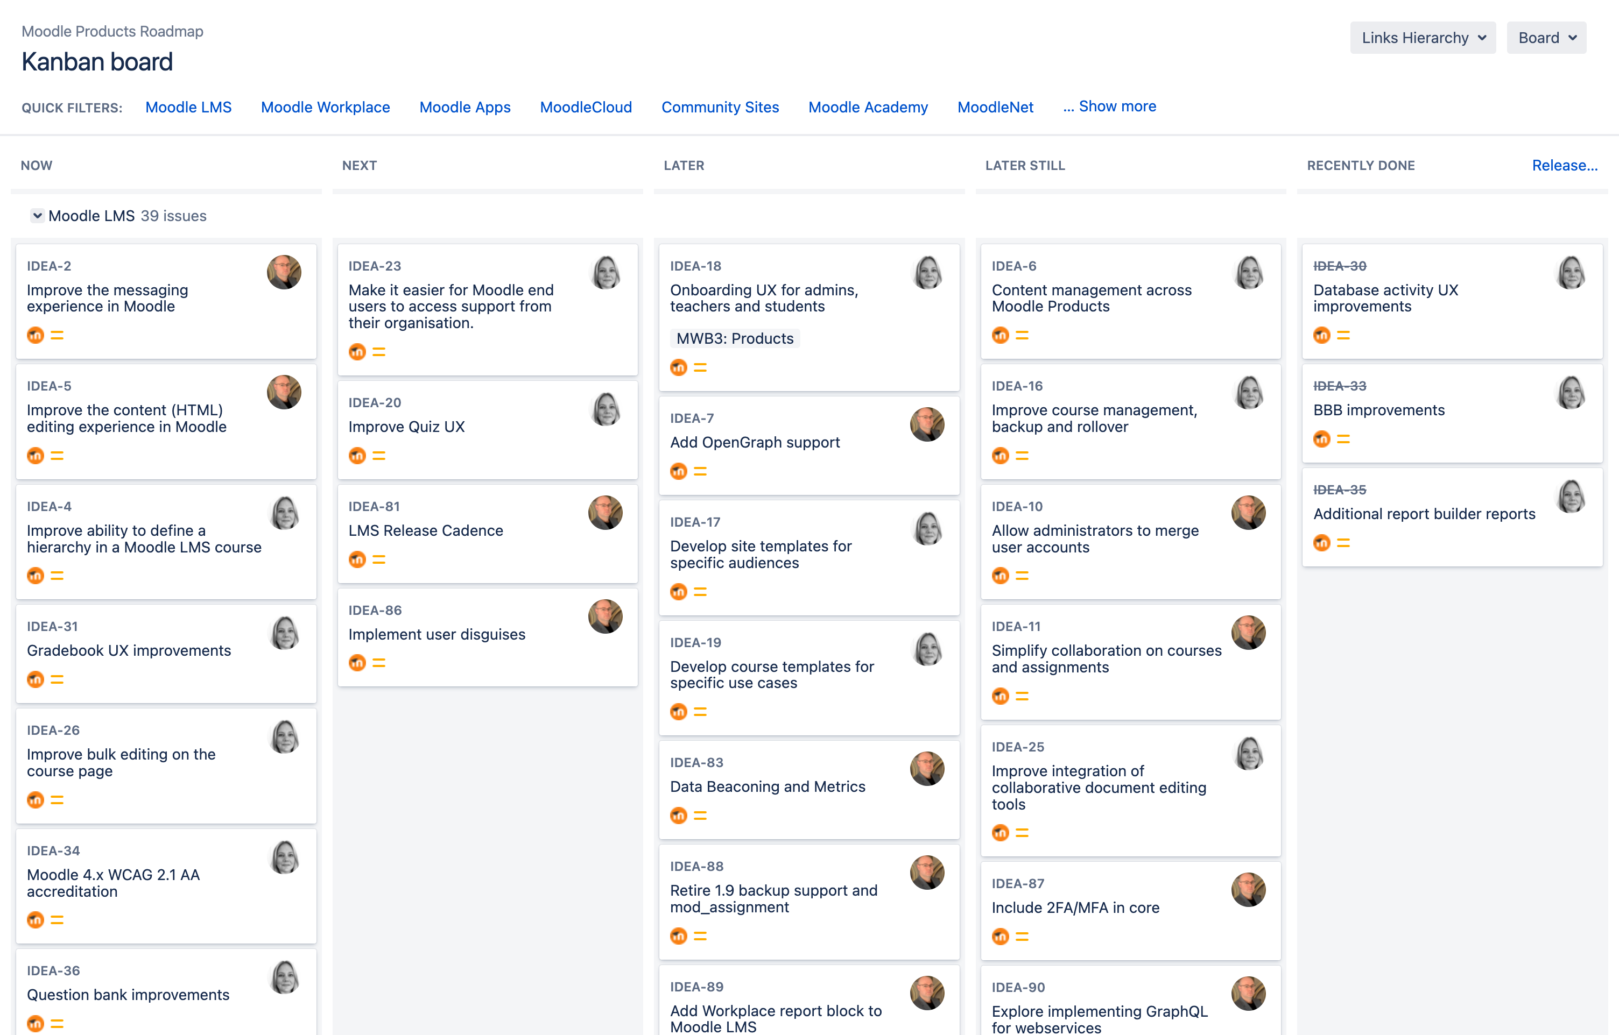Click the Moodle issue type icon on IDEA-23

(x=357, y=351)
